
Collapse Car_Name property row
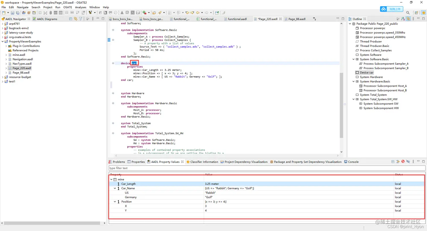click(x=115, y=188)
